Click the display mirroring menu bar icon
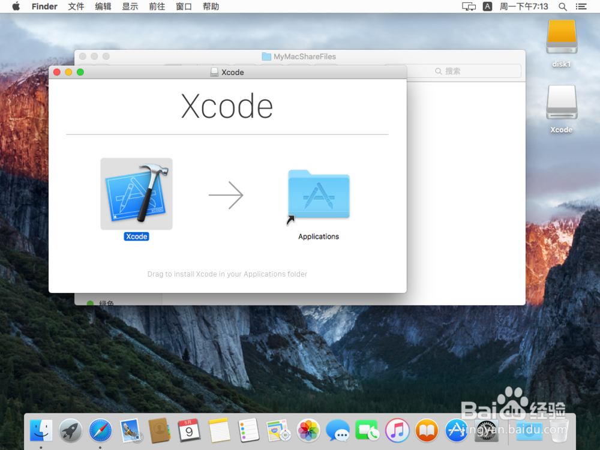The width and height of the screenshot is (600, 450). pyautogui.click(x=469, y=7)
